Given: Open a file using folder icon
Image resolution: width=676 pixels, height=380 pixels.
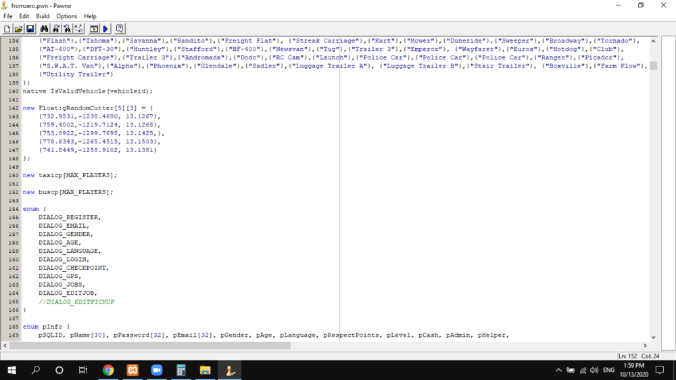Looking at the screenshot, I should pos(18,29).
